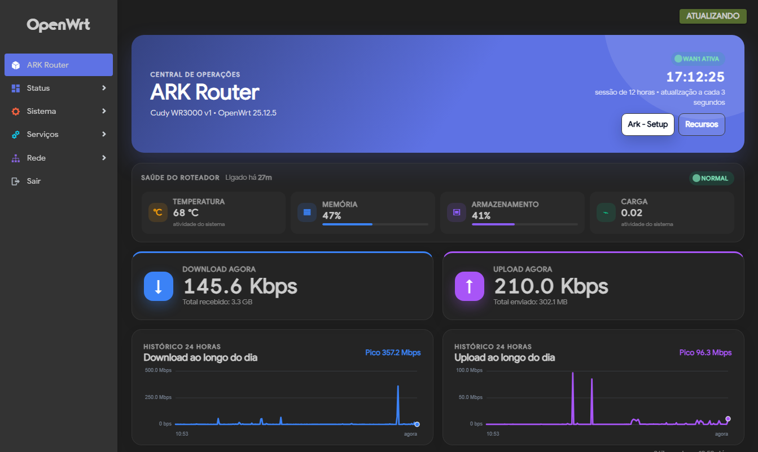The image size is (758, 452).
Task: Open the Sistema menu item
Action: (59, 111)
